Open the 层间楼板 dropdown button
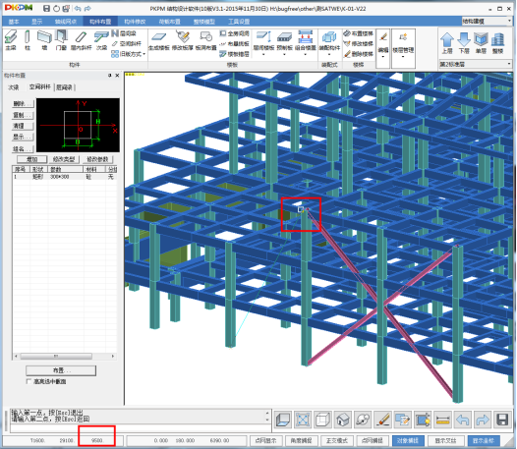The width and height of the screenshot is (517, 449). (x=263, y=43)
